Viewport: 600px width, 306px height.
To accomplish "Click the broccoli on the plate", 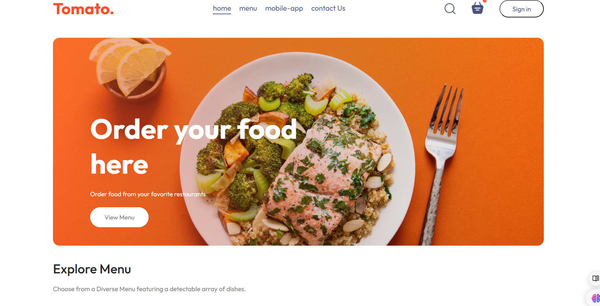I will point(246,116).
